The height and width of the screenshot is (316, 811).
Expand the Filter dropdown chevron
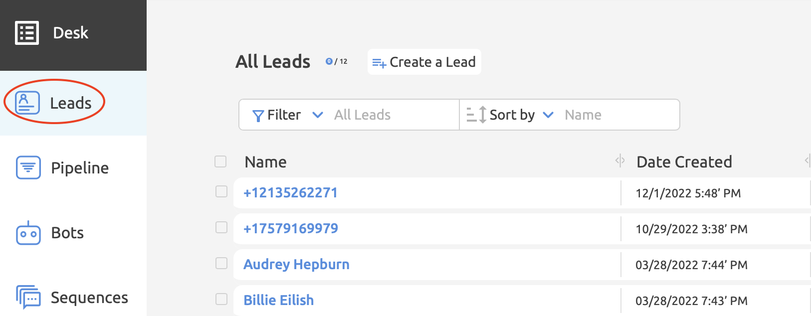pyautogui.click(x=317, y=115)
